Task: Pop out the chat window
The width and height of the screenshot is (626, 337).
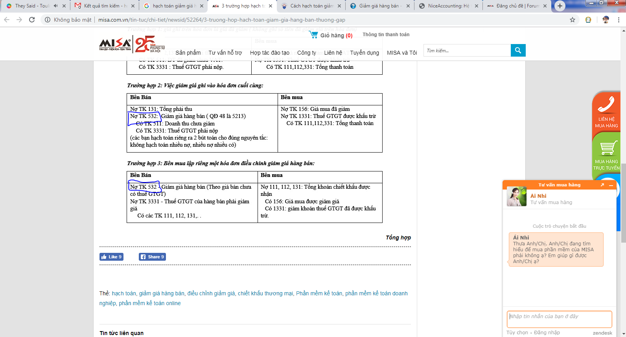Action: [x=602, y=185]
